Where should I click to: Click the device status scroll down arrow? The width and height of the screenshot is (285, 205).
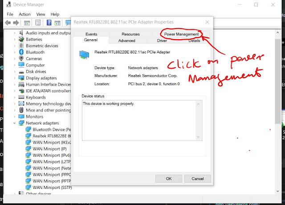[198, 137]
